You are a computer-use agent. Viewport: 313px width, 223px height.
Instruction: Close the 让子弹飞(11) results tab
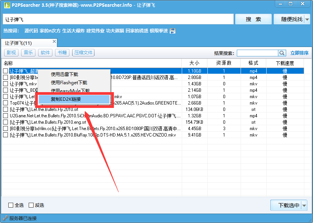point(54,41)
